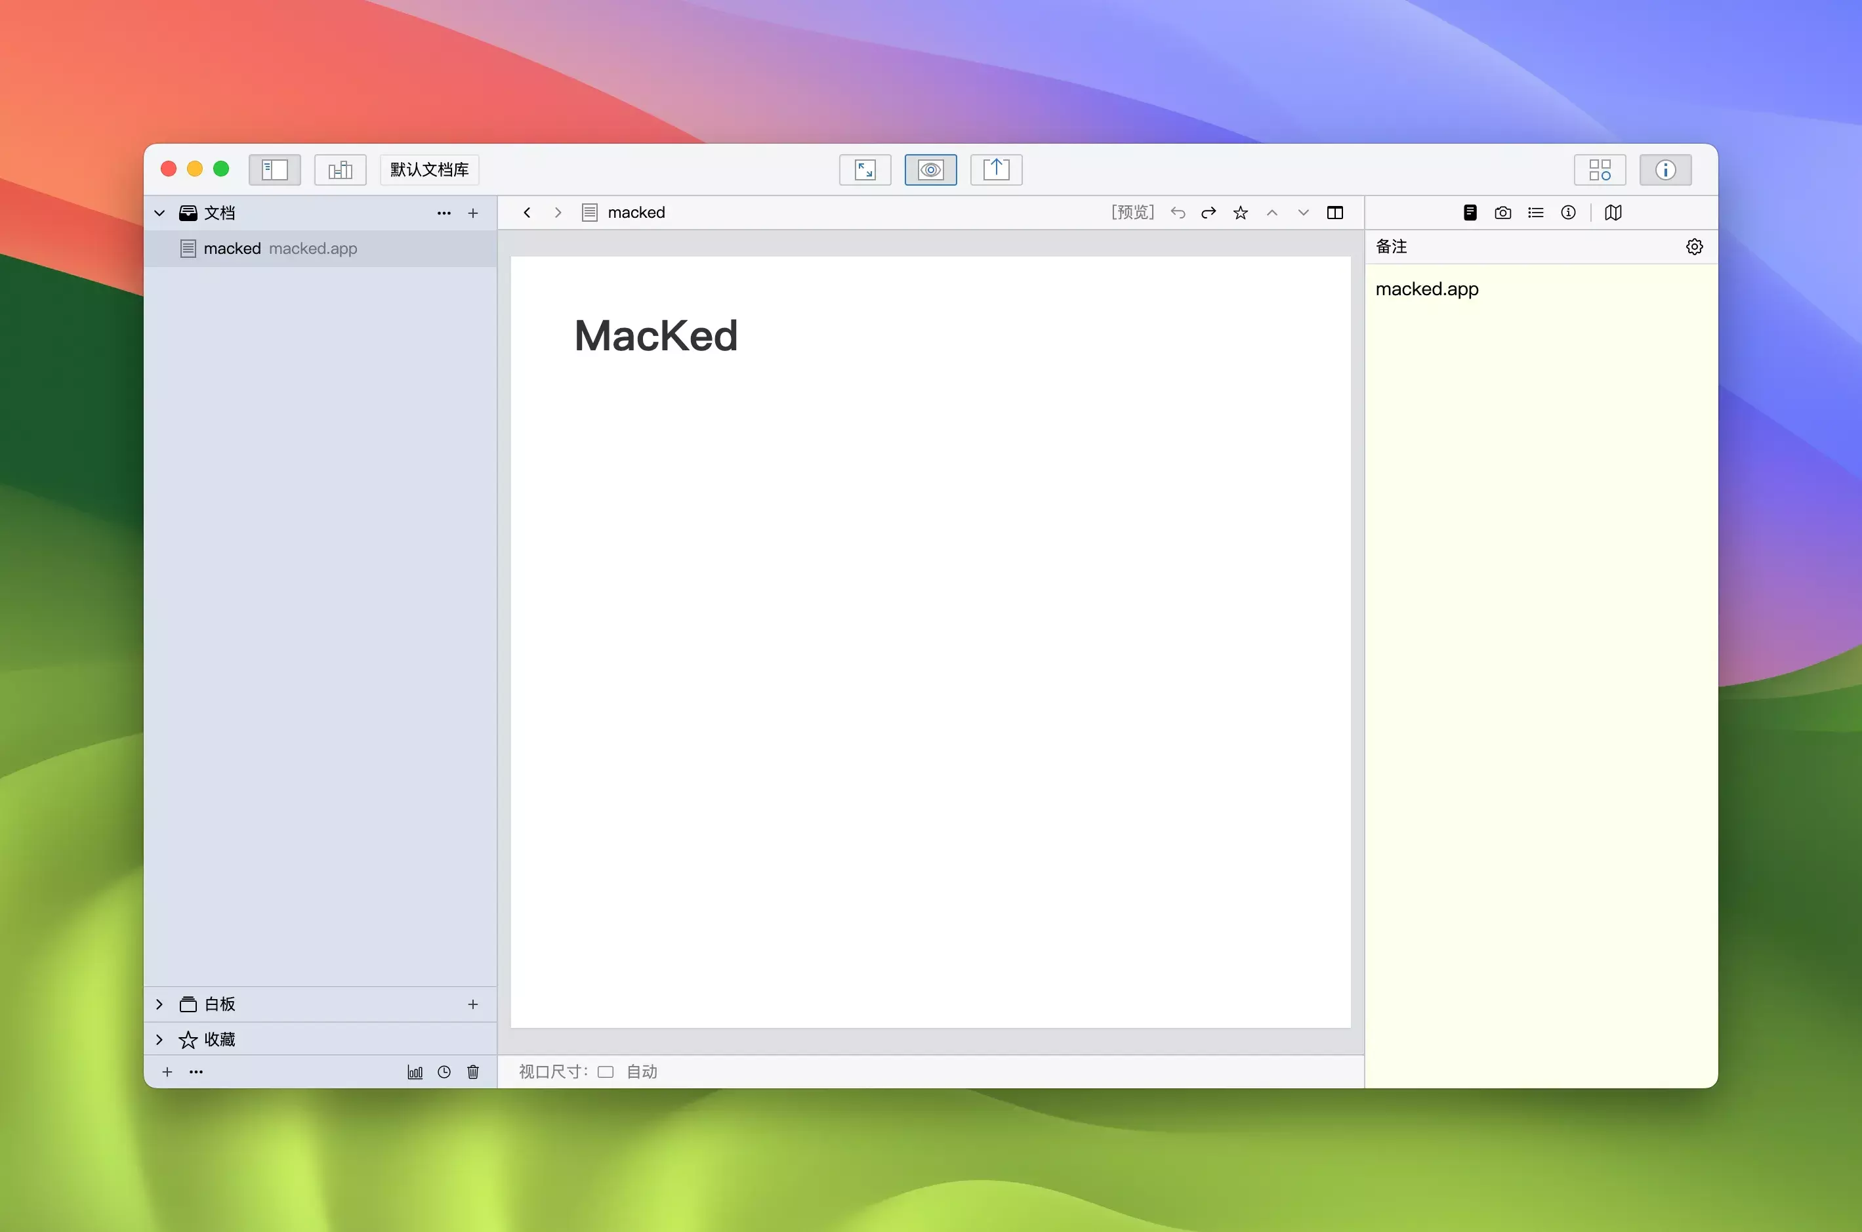Click the kanban board view icon
This screenshot has height=1232, width=1862.
coord(341,170)
